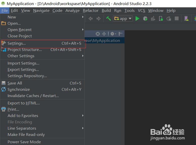
Task: Expand the New submenu arrow
Action: pos(83,17)
